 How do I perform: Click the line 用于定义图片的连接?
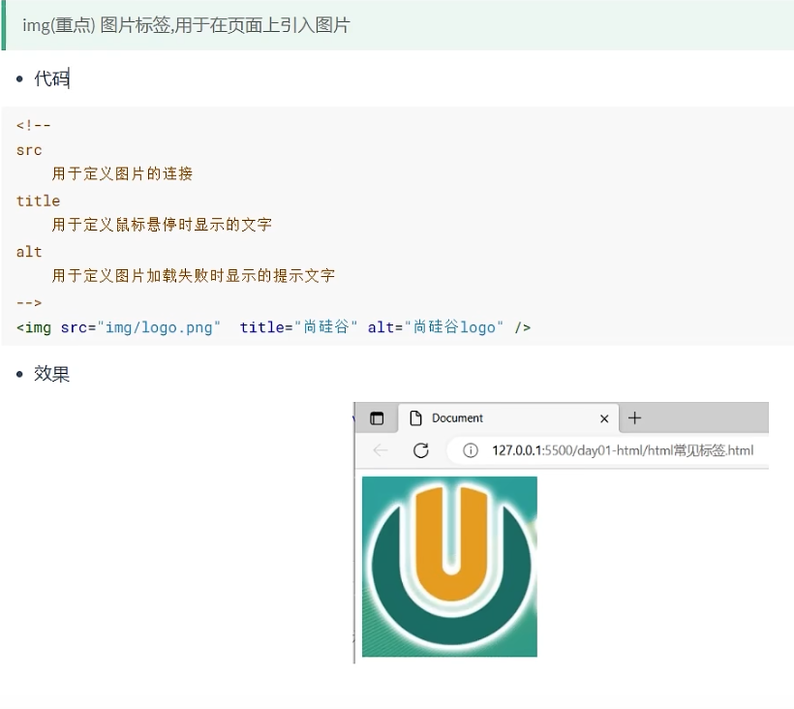122,173
